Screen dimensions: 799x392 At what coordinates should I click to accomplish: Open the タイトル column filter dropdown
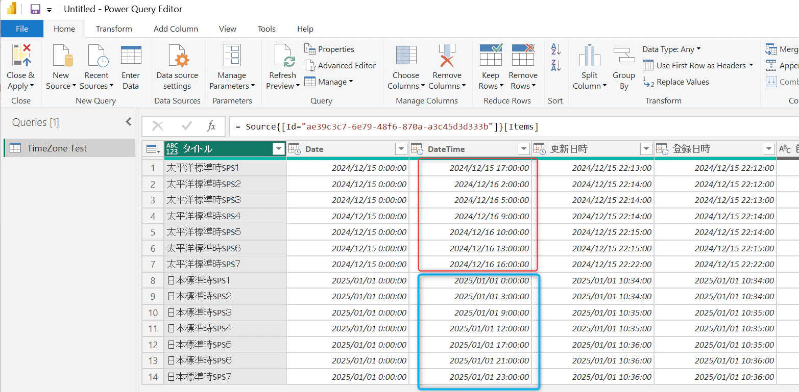tap(279, 149)
